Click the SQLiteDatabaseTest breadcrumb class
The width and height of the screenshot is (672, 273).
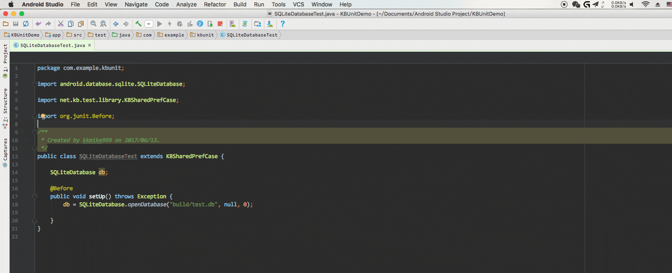pyautogui.click(x=249, y=35)
